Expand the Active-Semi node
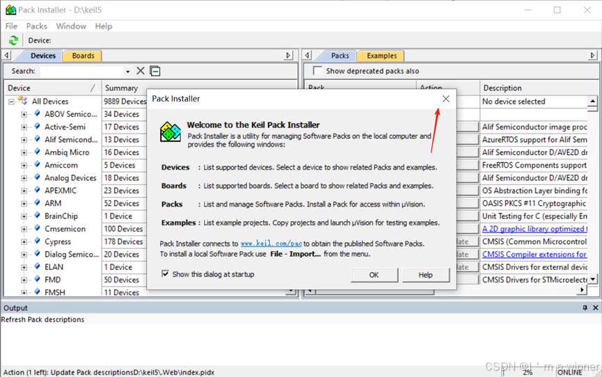Screen dimensions: 602x377 tap(24, 127)
